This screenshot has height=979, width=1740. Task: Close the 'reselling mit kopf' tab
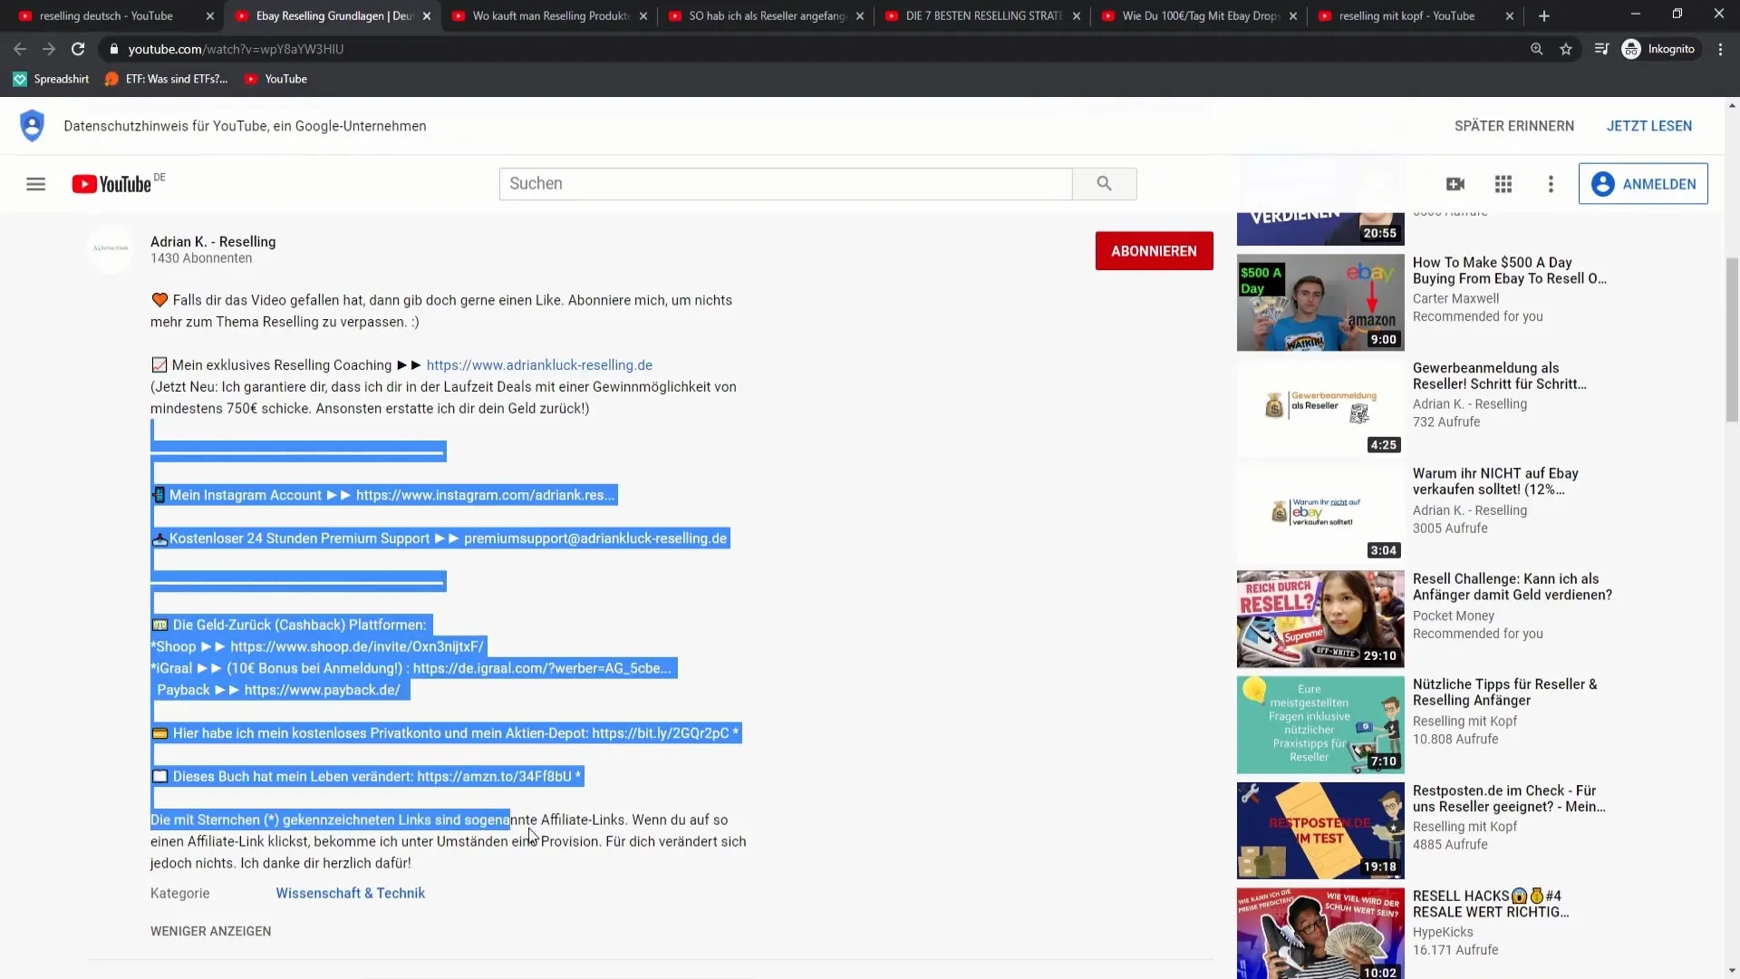point(1510,15)
